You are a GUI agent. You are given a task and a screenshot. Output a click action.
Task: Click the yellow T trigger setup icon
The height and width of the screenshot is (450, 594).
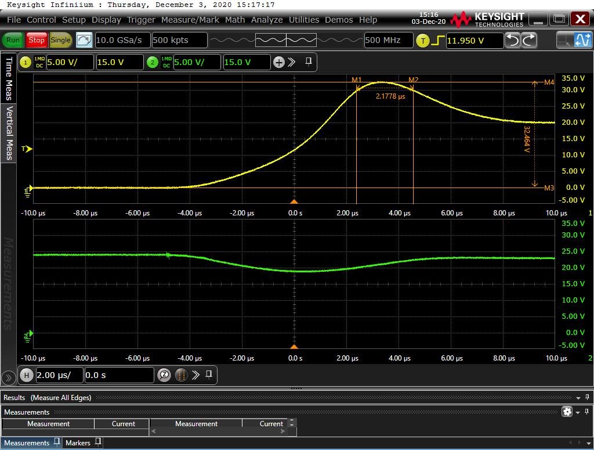(x=423, y=41)
